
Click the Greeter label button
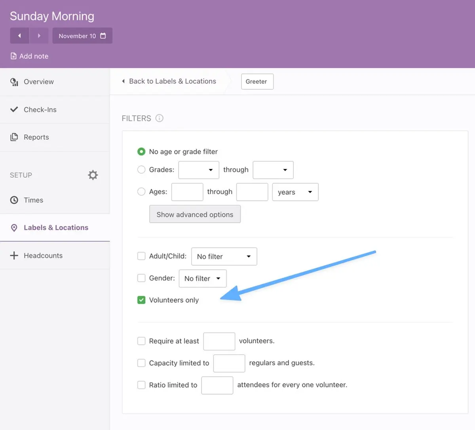257,82
